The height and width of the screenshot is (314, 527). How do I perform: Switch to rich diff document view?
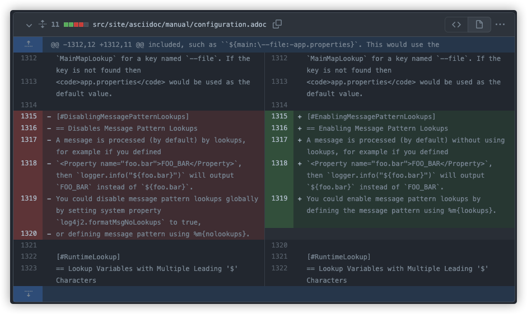[479, 25]
